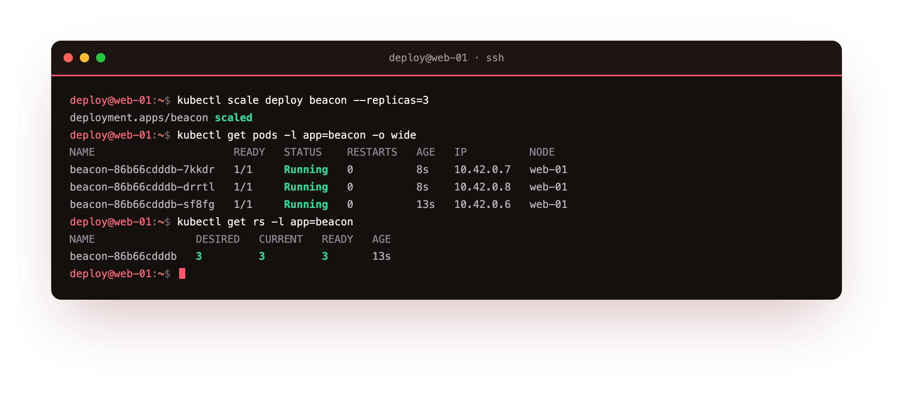Click the 'kubectl get rs -l app=beacon' command
Screen dimensions: 909x393
(x=265, y=222)
